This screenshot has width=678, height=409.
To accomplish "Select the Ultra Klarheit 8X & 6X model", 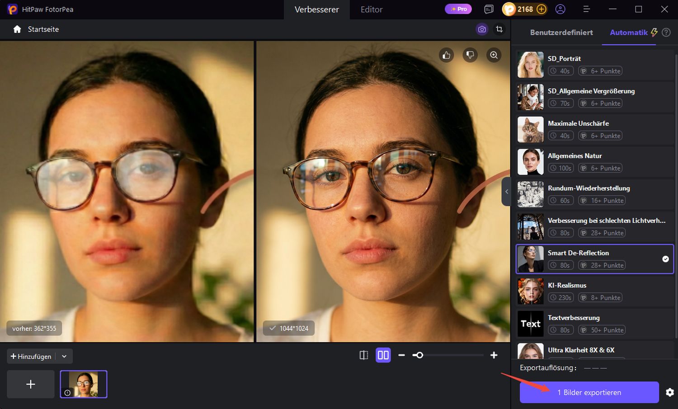I will (x=595, y=351).
